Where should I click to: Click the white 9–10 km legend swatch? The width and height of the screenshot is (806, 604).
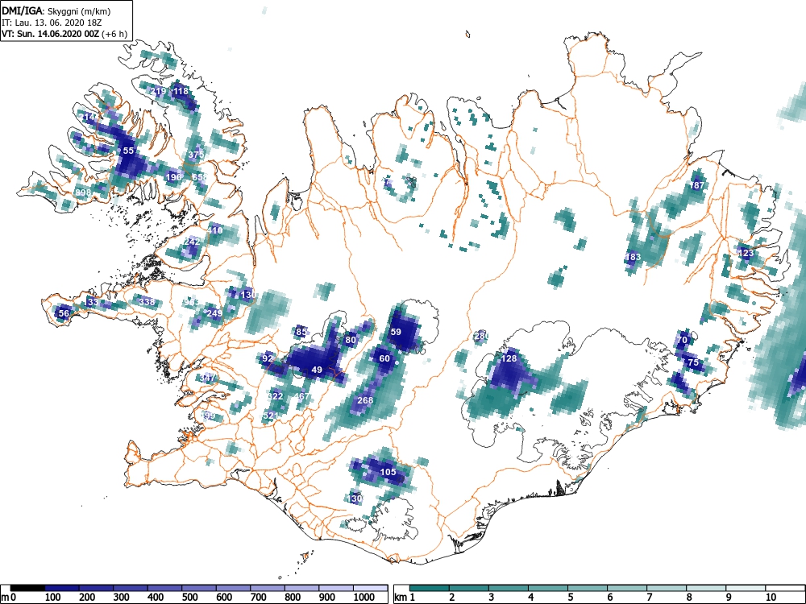(746, 588)
